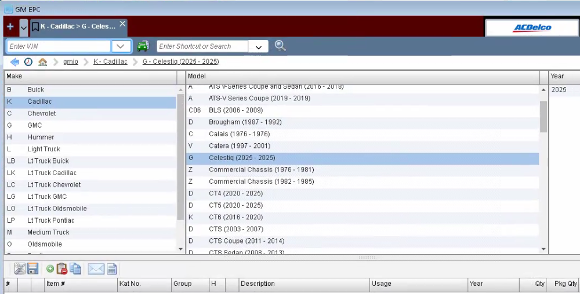Select Commercial Chassis (1982 - 1985) model
This screenshot has height=294, width=580.
pyautogui.click(x=362, y=182)
